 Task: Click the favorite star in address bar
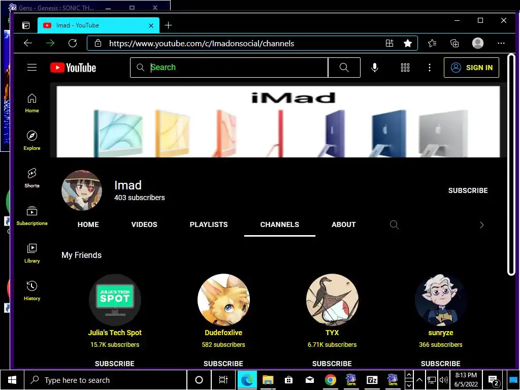tap(408, 43)
